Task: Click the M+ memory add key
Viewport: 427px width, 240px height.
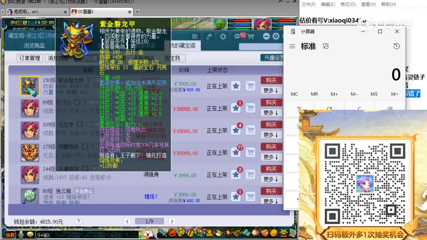Action: coord(334,94)
